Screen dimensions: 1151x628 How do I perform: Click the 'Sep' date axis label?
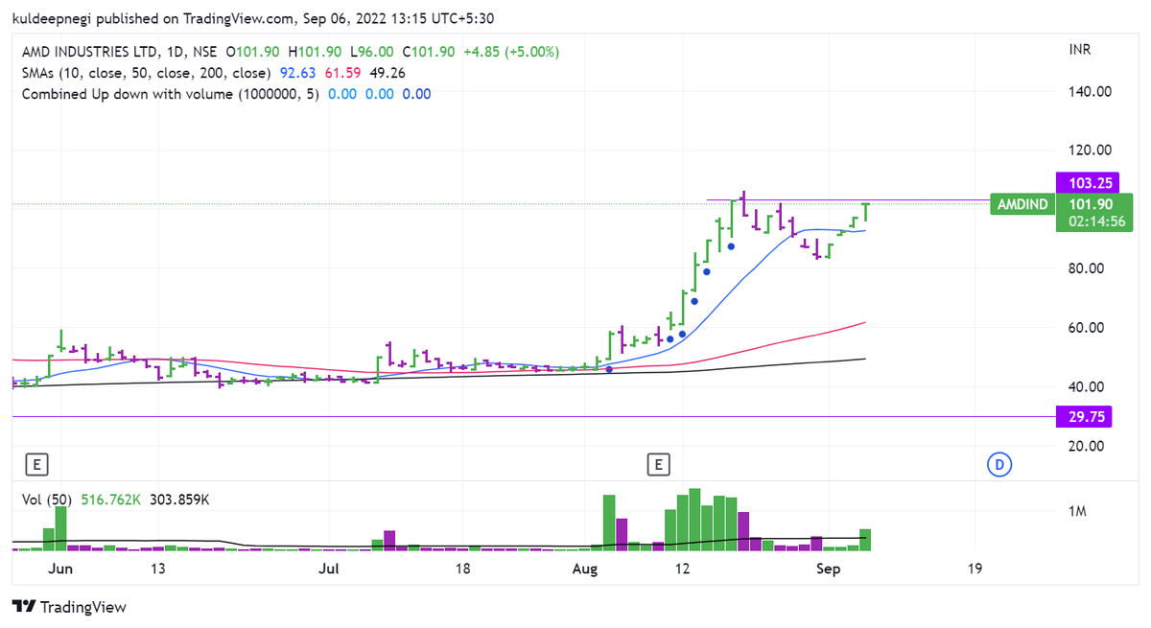(x=829, y=569)
